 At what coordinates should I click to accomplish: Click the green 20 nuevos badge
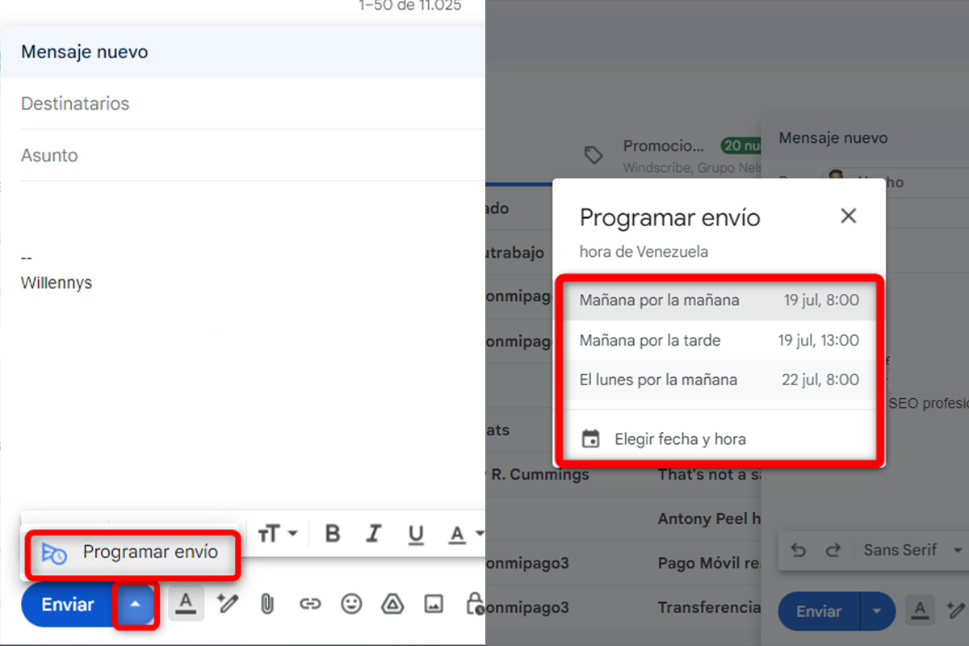(x=741, y=146)
